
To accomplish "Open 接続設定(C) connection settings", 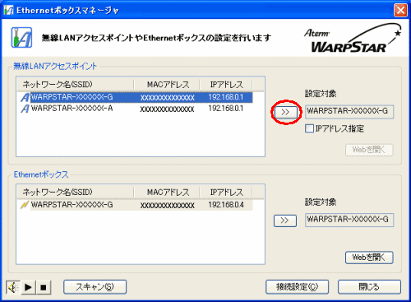I will (297, 287).
